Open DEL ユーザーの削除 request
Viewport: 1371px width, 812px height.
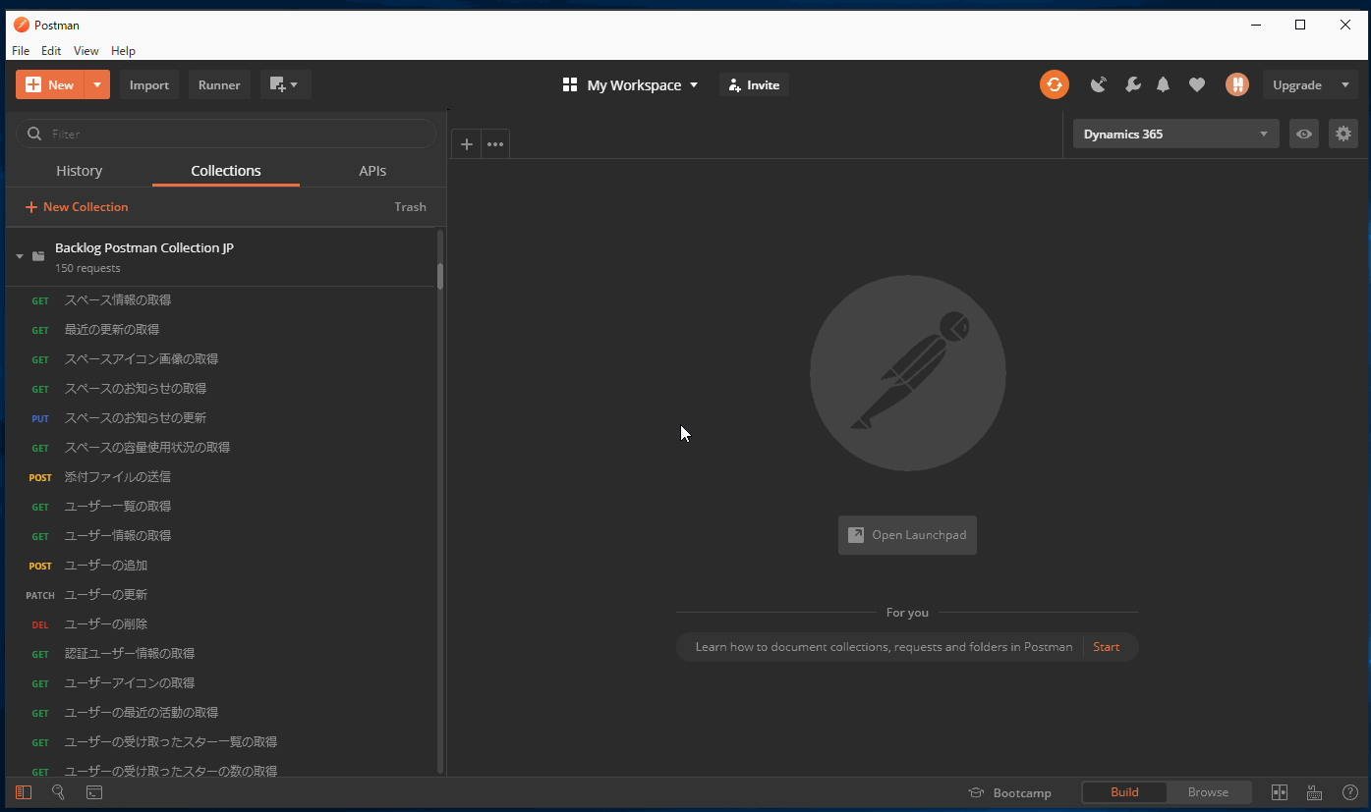click(x=221, y=624)
